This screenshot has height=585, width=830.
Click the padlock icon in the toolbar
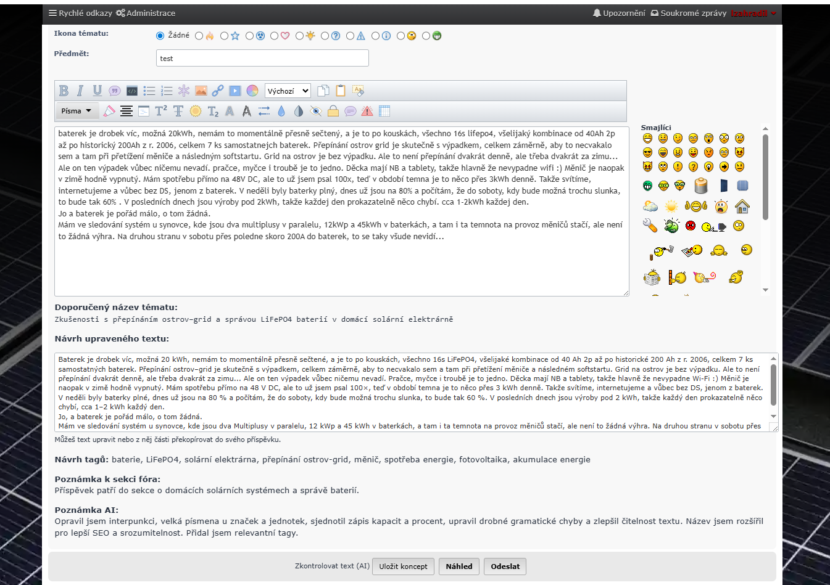333,111
